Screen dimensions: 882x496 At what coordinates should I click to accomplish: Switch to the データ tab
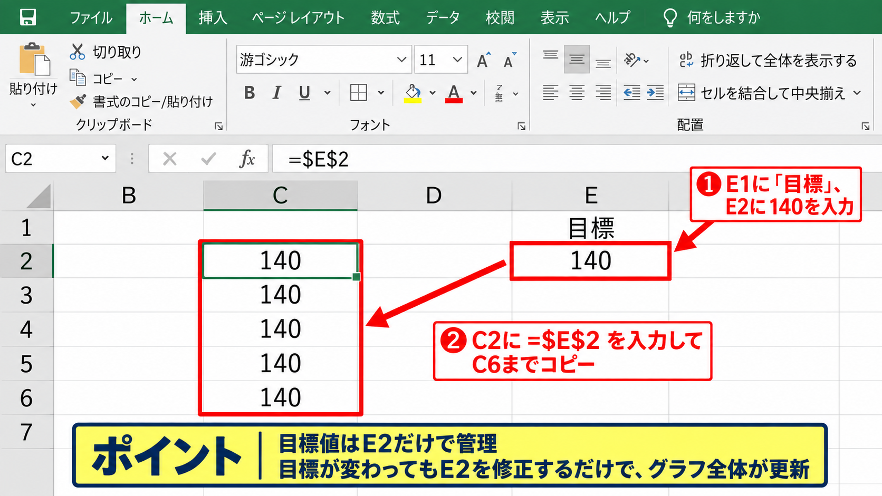pos(443,17)
